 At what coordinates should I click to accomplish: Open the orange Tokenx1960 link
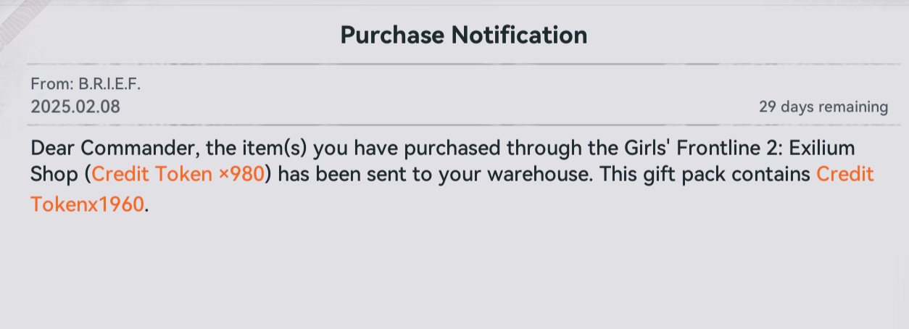[x=88, y=204]
